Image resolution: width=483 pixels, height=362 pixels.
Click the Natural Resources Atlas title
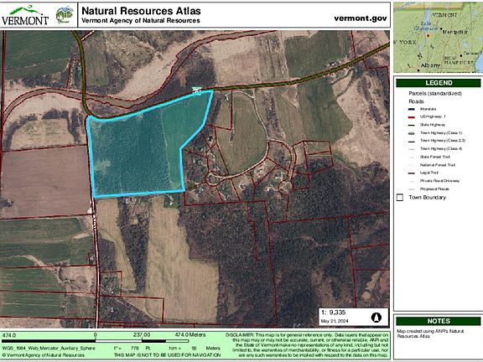[x=141, y=11]
